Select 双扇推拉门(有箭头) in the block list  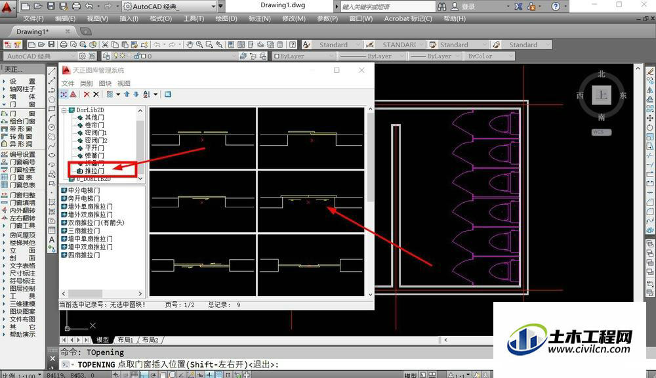(96, 222)
